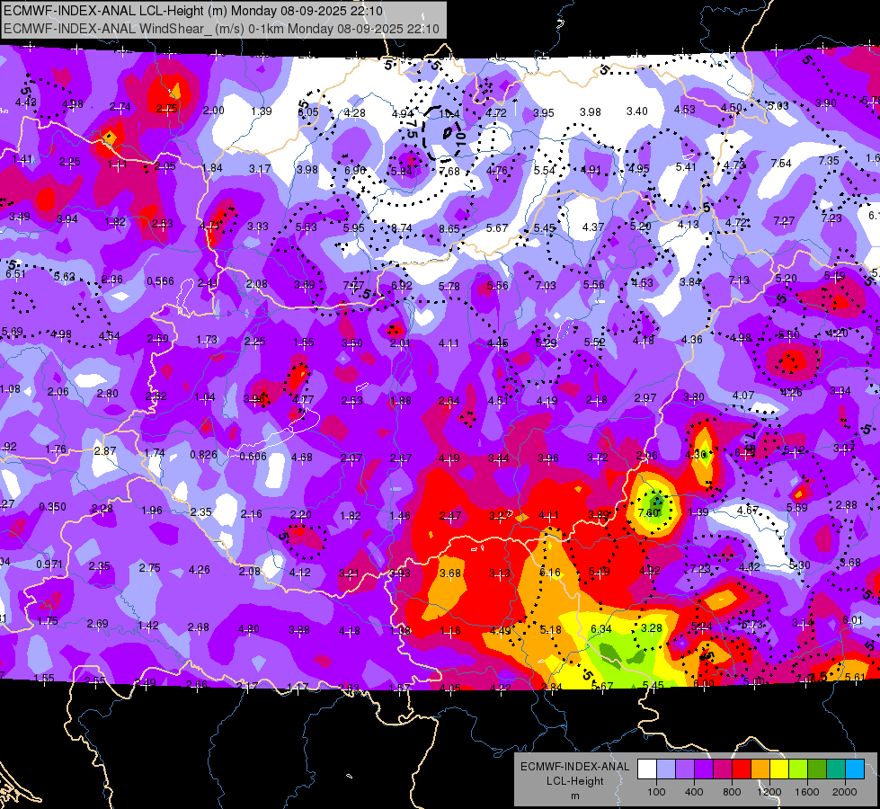Click the legend tick label 100

coord(656,792)
